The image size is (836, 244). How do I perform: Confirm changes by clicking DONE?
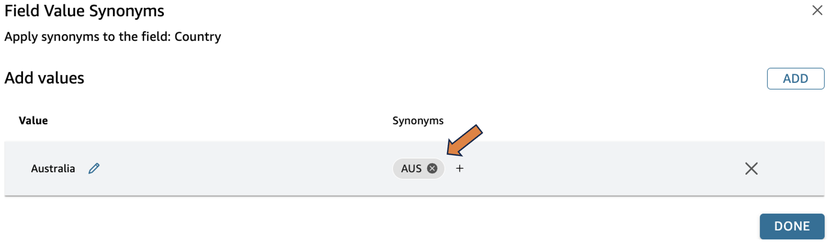(792, 226)
